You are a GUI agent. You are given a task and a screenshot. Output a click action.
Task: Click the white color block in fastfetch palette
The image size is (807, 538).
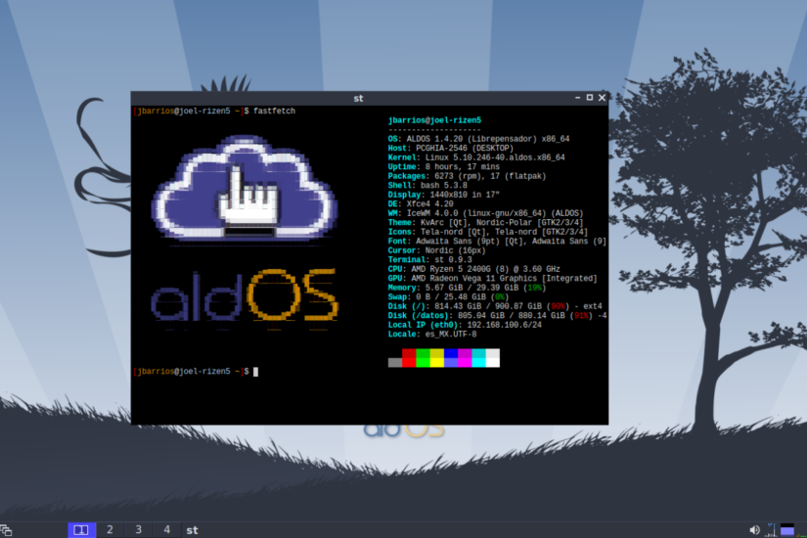click(x=493, y=358)
